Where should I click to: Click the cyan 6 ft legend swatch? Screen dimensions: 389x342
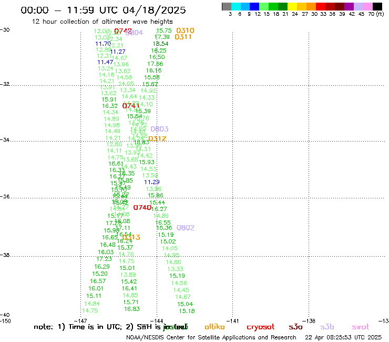click(x=236, y=6)
